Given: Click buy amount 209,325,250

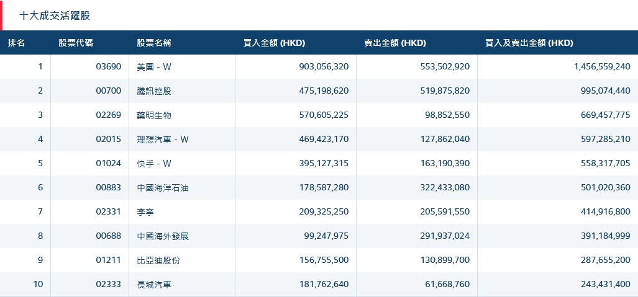Looking at the screenshot, I should click(324, 211).
